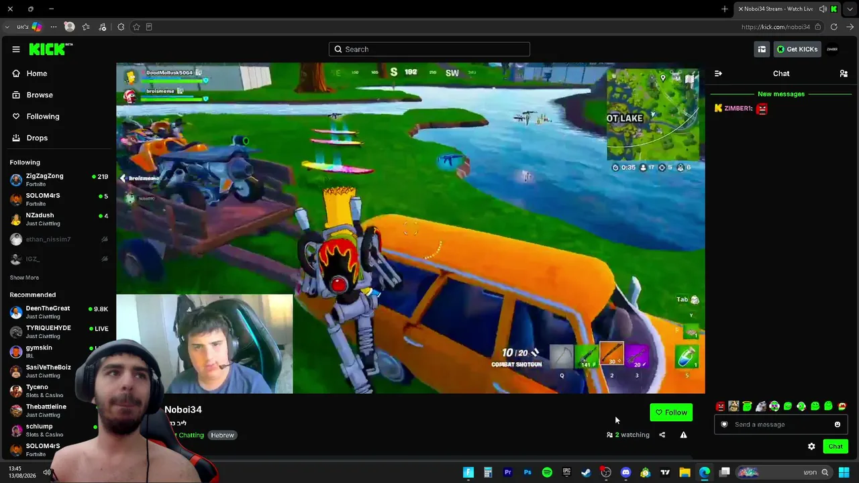Open Epic Games Launcher from taskbar
The height and width of the screenshot is (483, 859).
pos(566,472)
